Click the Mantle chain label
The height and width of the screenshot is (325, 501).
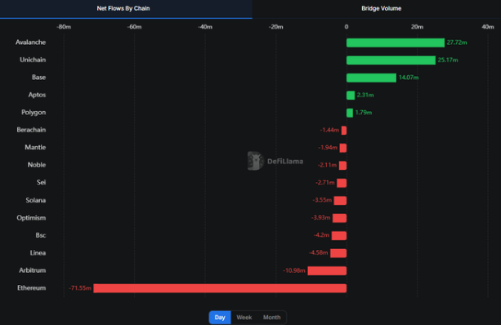[x=35, y=148]
